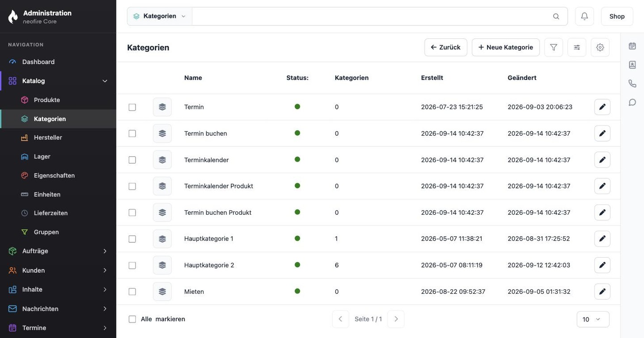This screenshot has height=338, width=644.
Task: Open the contacts book icon in right sidebar
Action: click(632, 65)
